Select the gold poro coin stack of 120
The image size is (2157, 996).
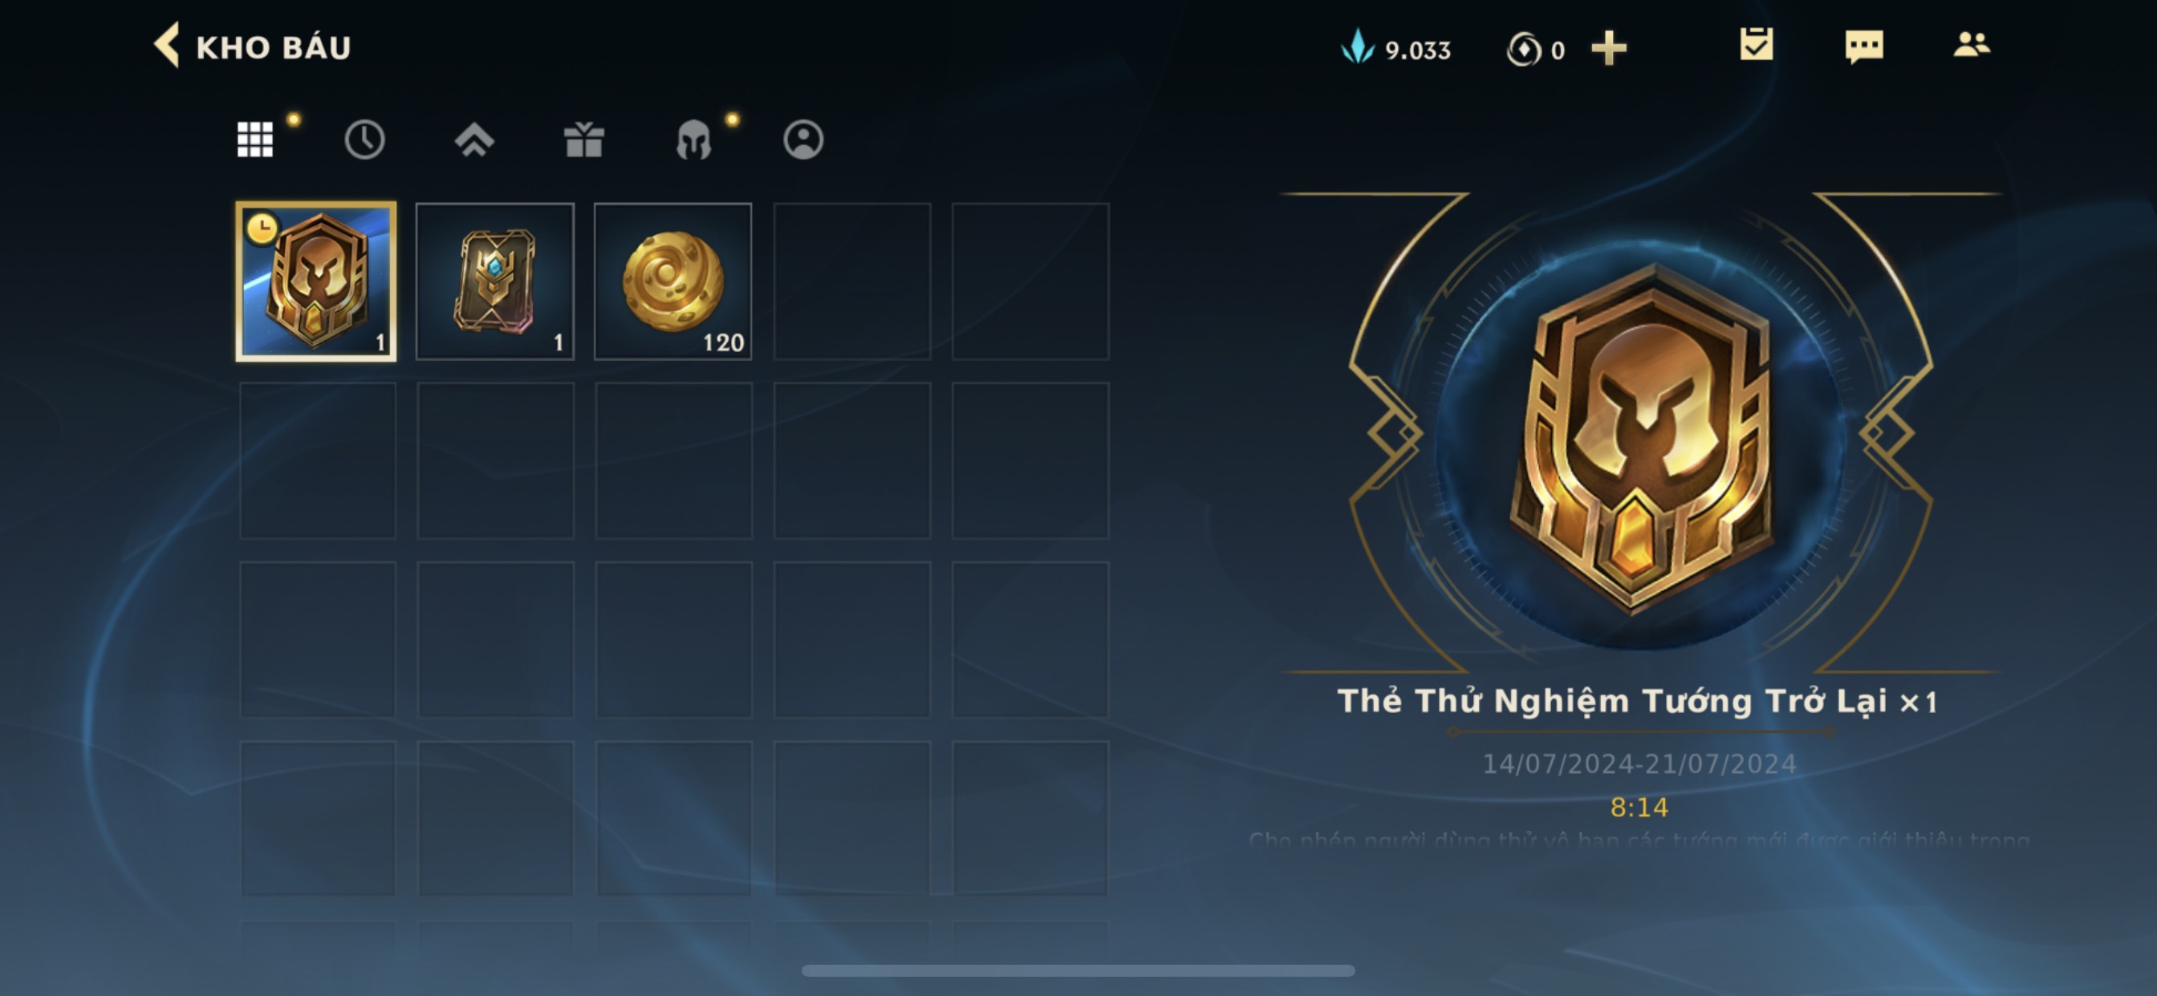(673, 281)
